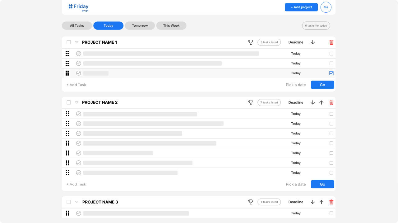This screenshot has height=223, width=398.
Task: Open the This Week tab
Action: click(x=171, y=26)
